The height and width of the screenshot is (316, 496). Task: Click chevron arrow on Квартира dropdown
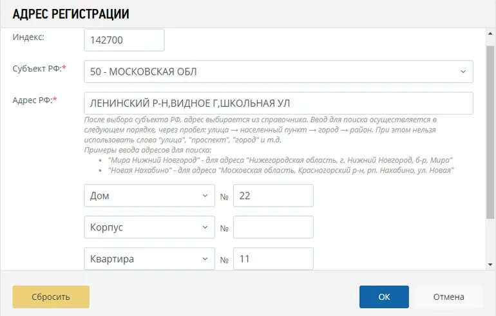pos(205,259)
